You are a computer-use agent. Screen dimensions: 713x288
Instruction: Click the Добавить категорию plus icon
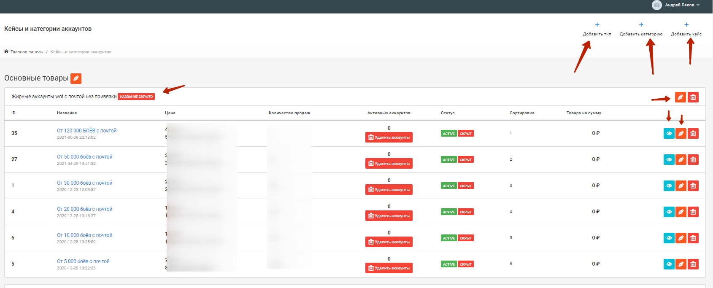(x=641, y=25)
